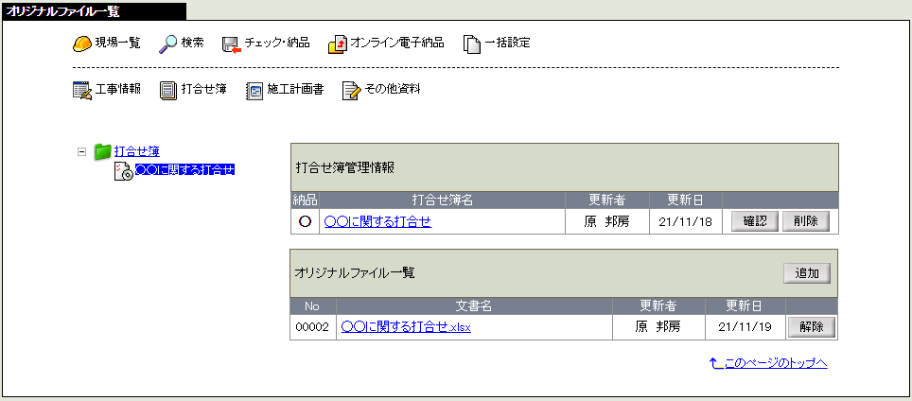912x401 pixels.
Task: Click the 確認 button
Action: pyautogui.click(x=754, y=221)
